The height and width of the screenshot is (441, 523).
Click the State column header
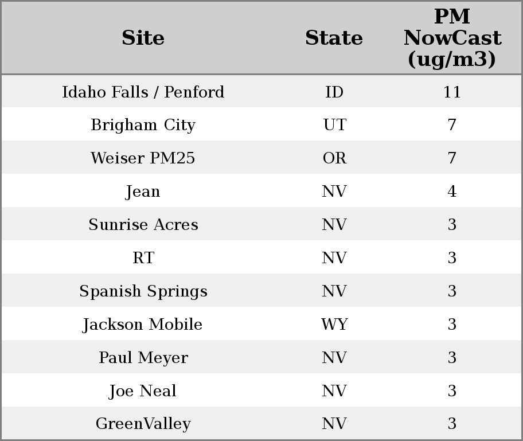click(334, 38)
